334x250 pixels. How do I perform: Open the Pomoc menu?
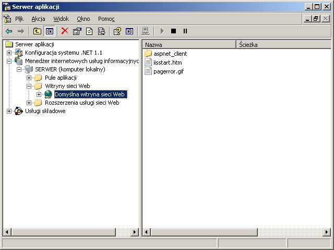click(x=106, y=19)
